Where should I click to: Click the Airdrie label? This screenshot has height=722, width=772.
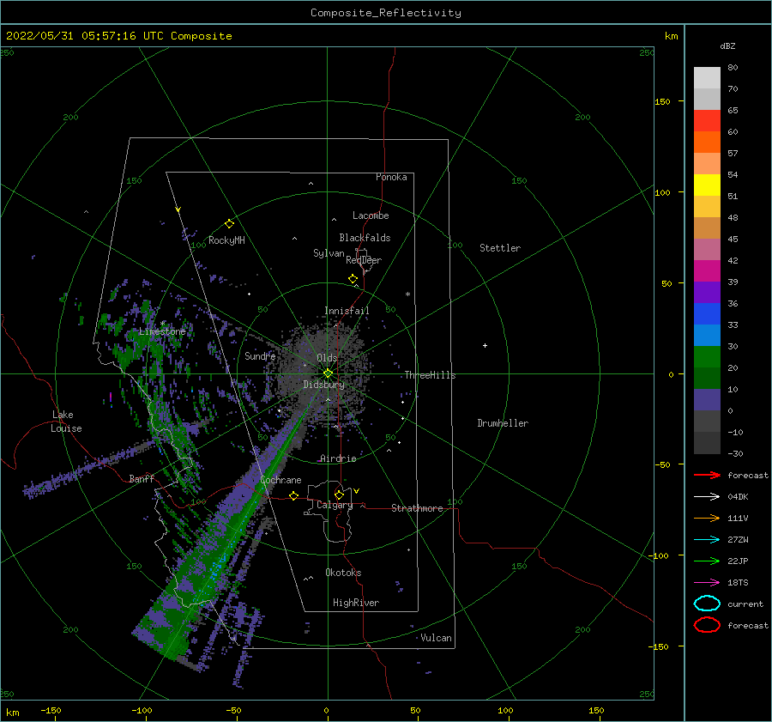[x=338, y=458]
